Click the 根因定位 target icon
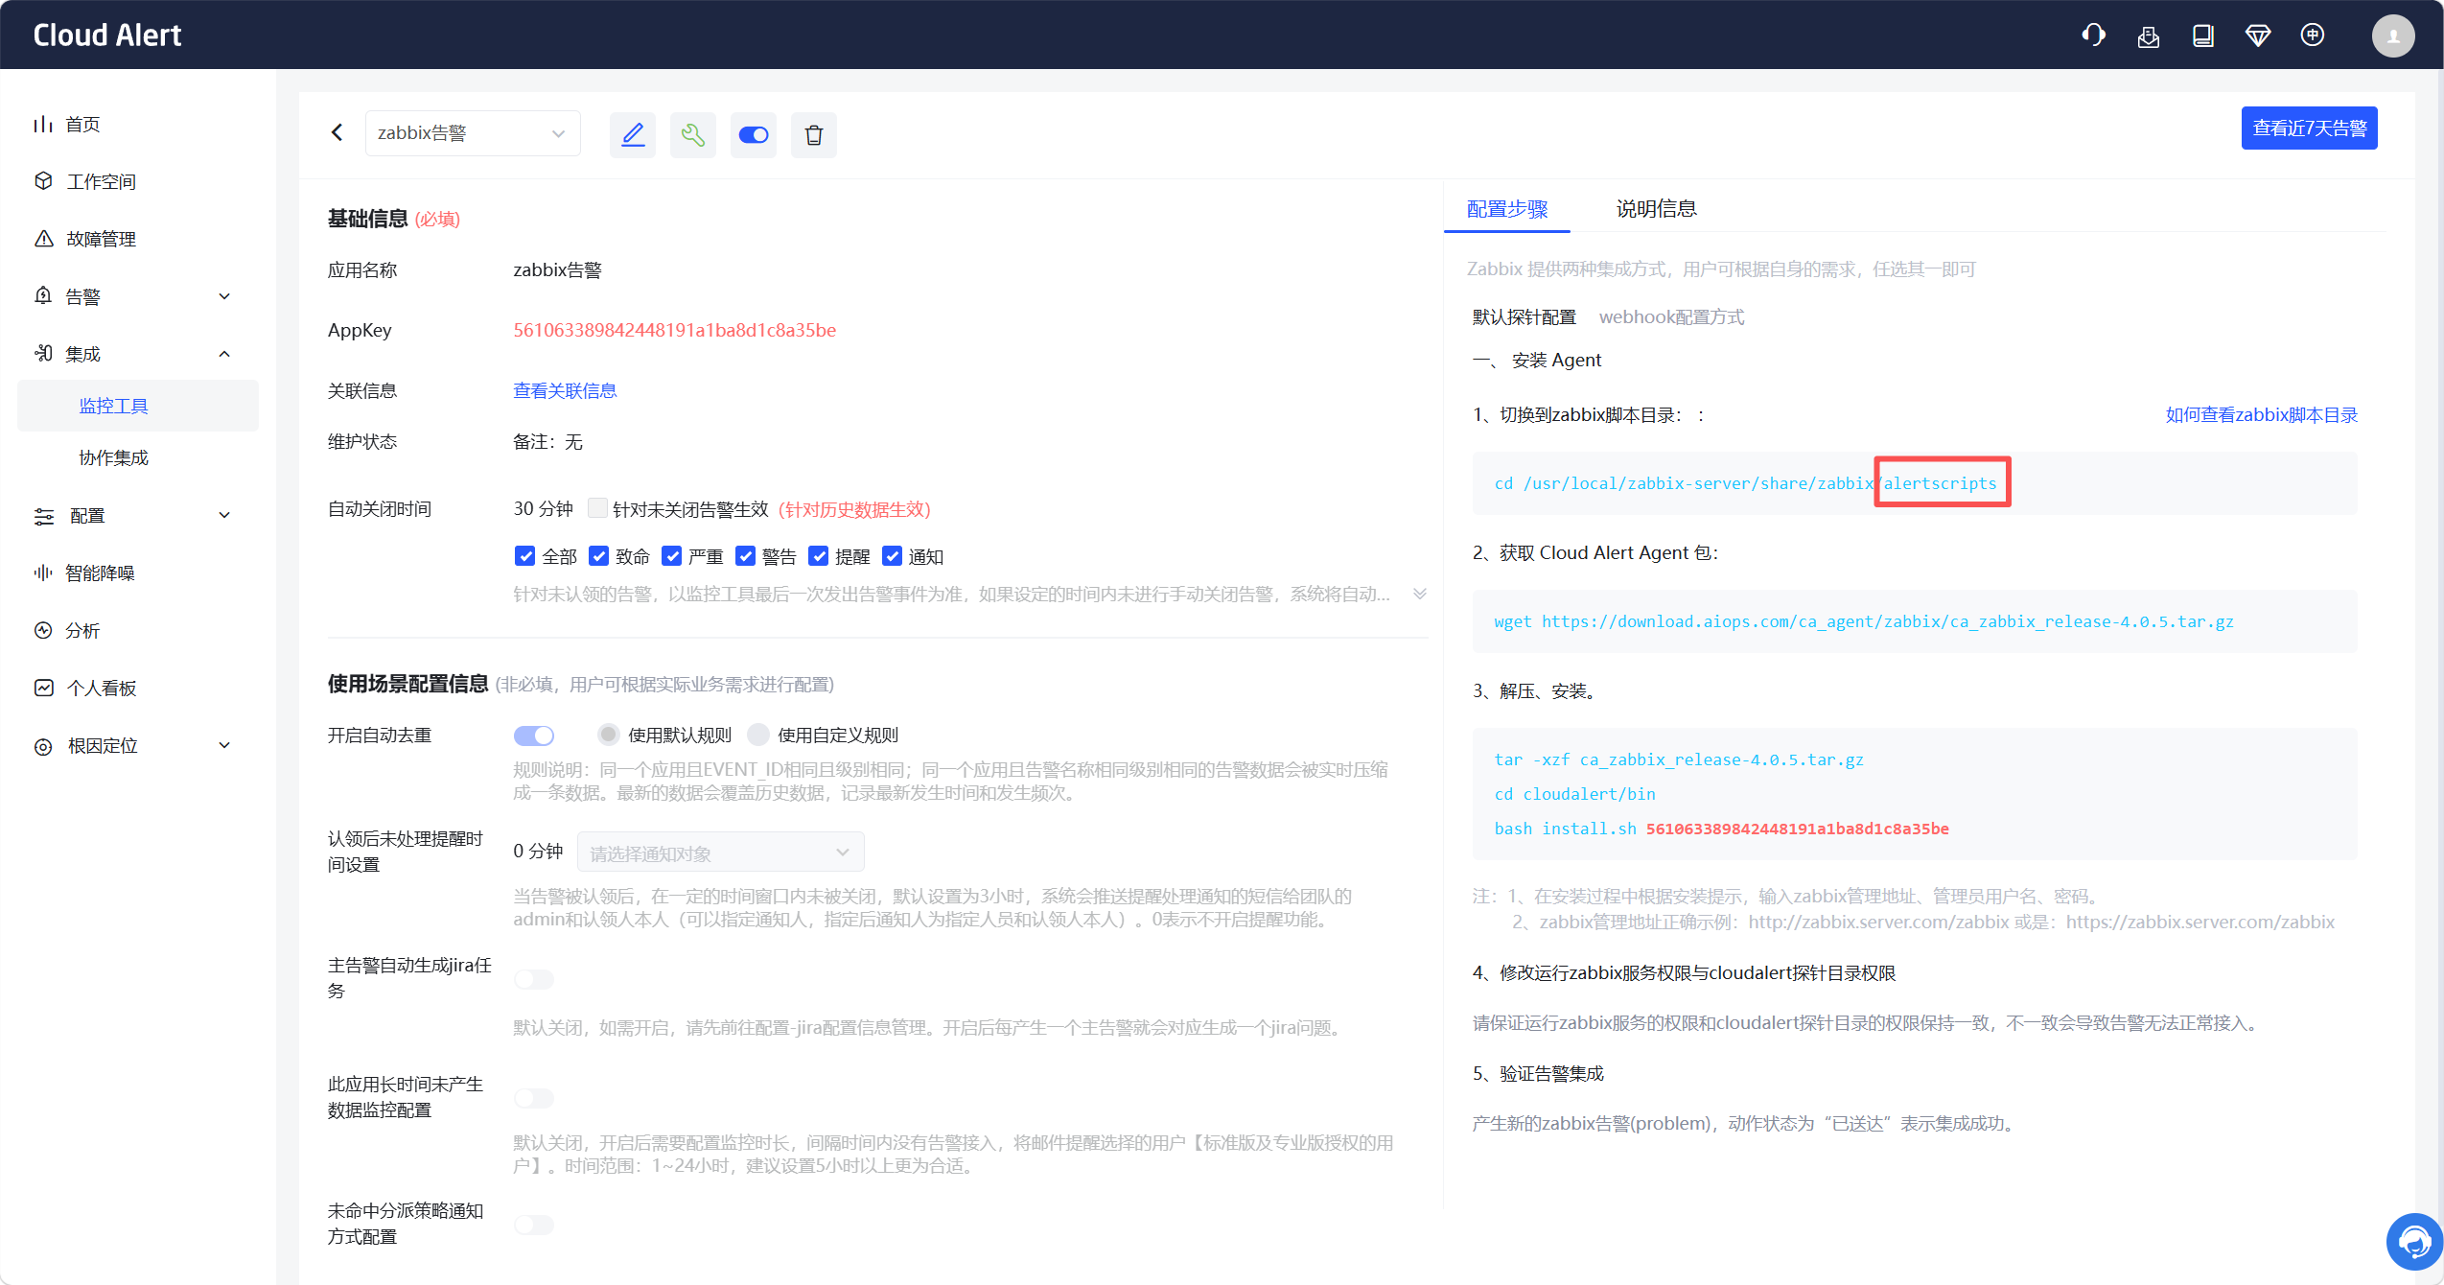Image resolution: width=2444 pixels, height=1285 pixels. [x=43, y=745]
